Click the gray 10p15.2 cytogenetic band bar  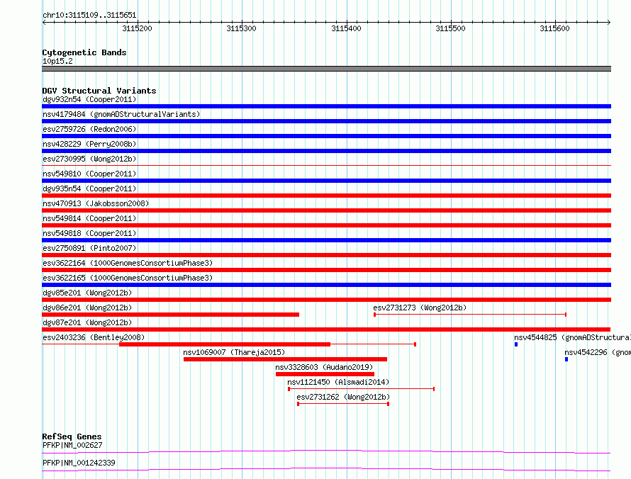point(326,69)
